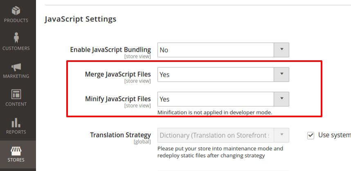
Task: Open the Products sidebar icon
Action: [x=16, y=11]
